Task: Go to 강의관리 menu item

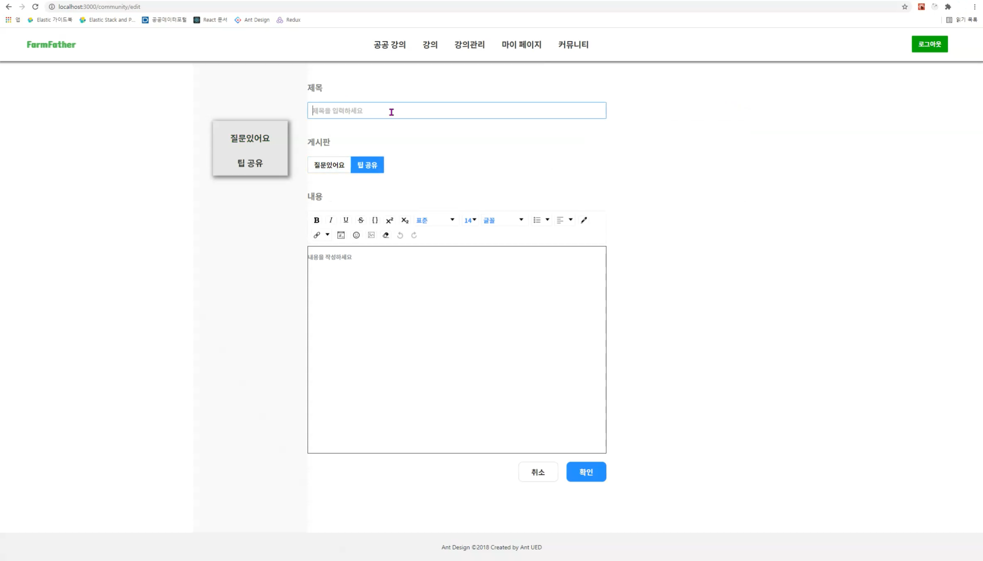Action: coord(469,44)
